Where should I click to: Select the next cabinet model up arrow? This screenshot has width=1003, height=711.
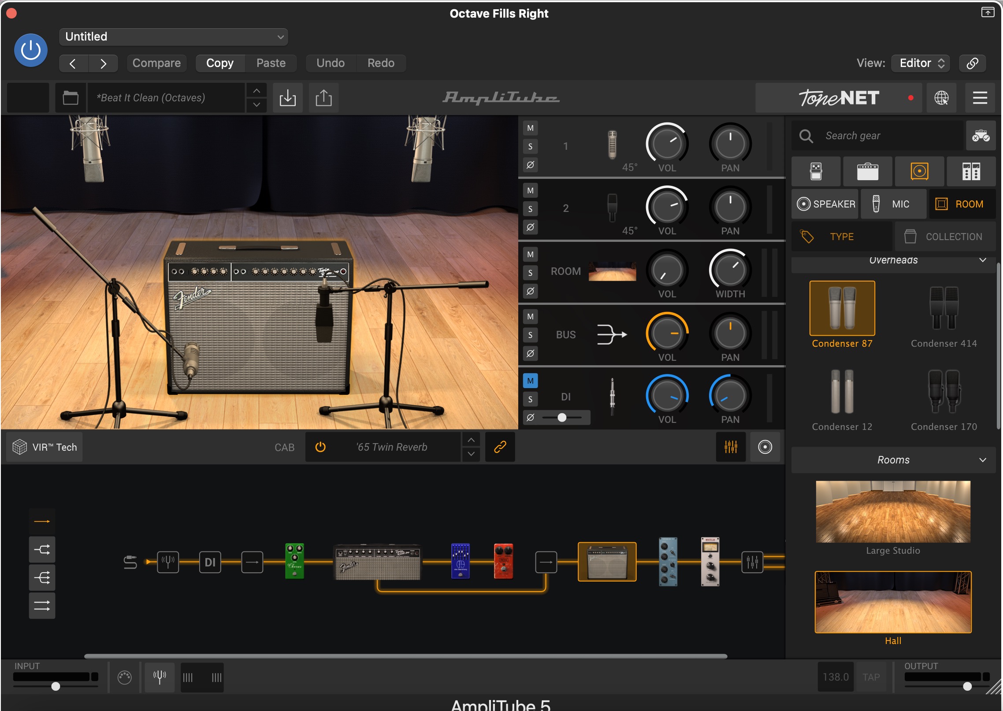(x=471, y=440)
